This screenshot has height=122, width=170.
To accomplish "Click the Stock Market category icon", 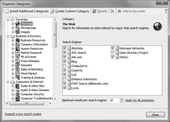I will click(18, 73).
